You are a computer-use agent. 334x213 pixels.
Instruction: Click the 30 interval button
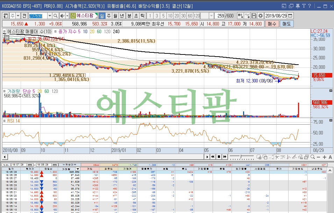point(183,16)
